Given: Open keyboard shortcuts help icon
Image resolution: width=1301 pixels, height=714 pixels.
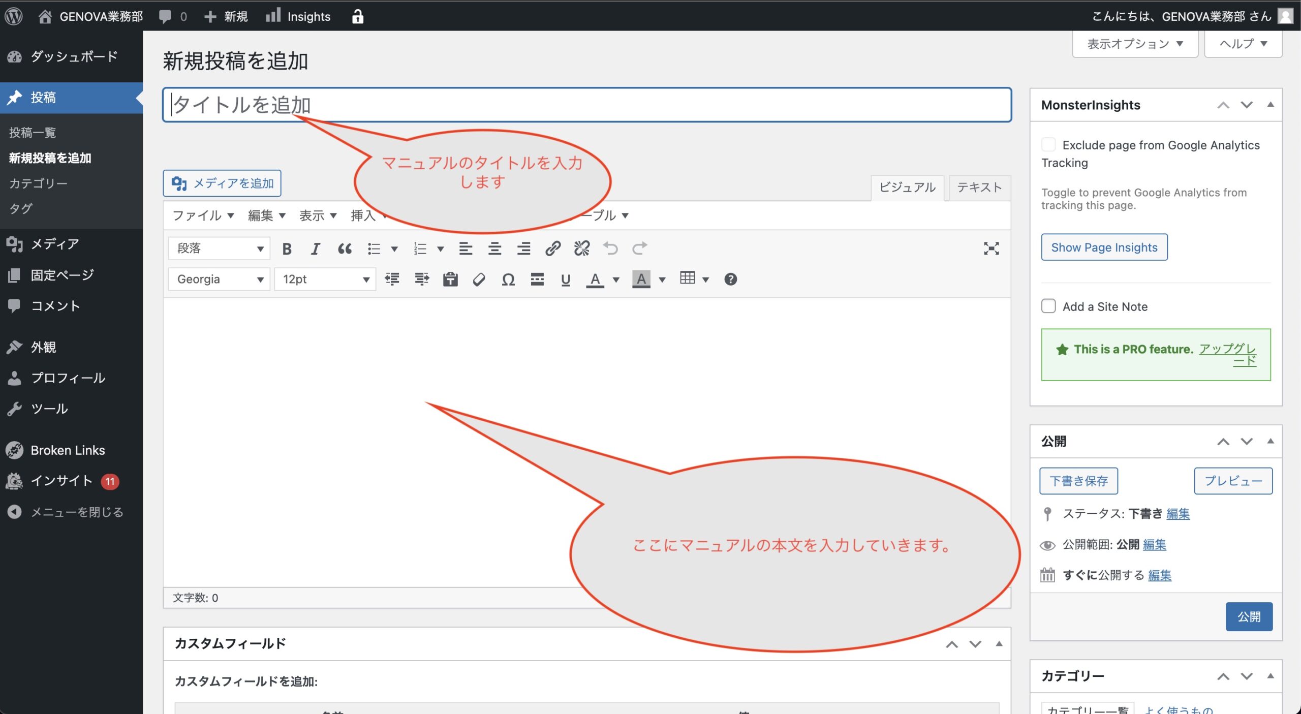Looking at the screenshot, I should coord(730,279).
